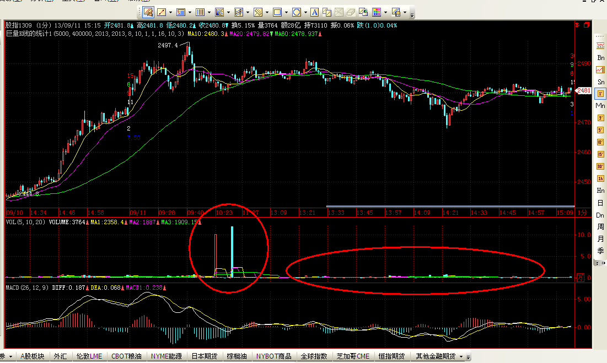The width and height of the screenshot is (607, 363).
Task: Click the red restore-window icon in chart
Action: (587, 25)
